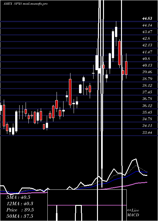The image size is (158, 221).
Task: Click the 36.78 price axis label
Action: tap(147, 99)
